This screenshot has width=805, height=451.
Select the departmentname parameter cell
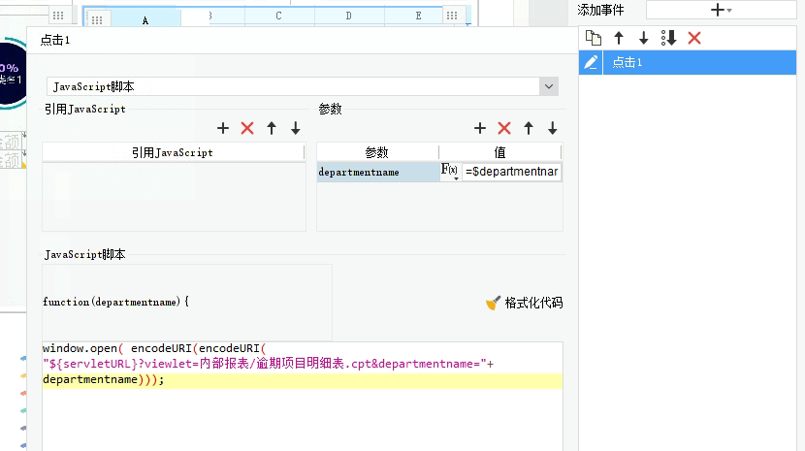[x=378, y=172]
